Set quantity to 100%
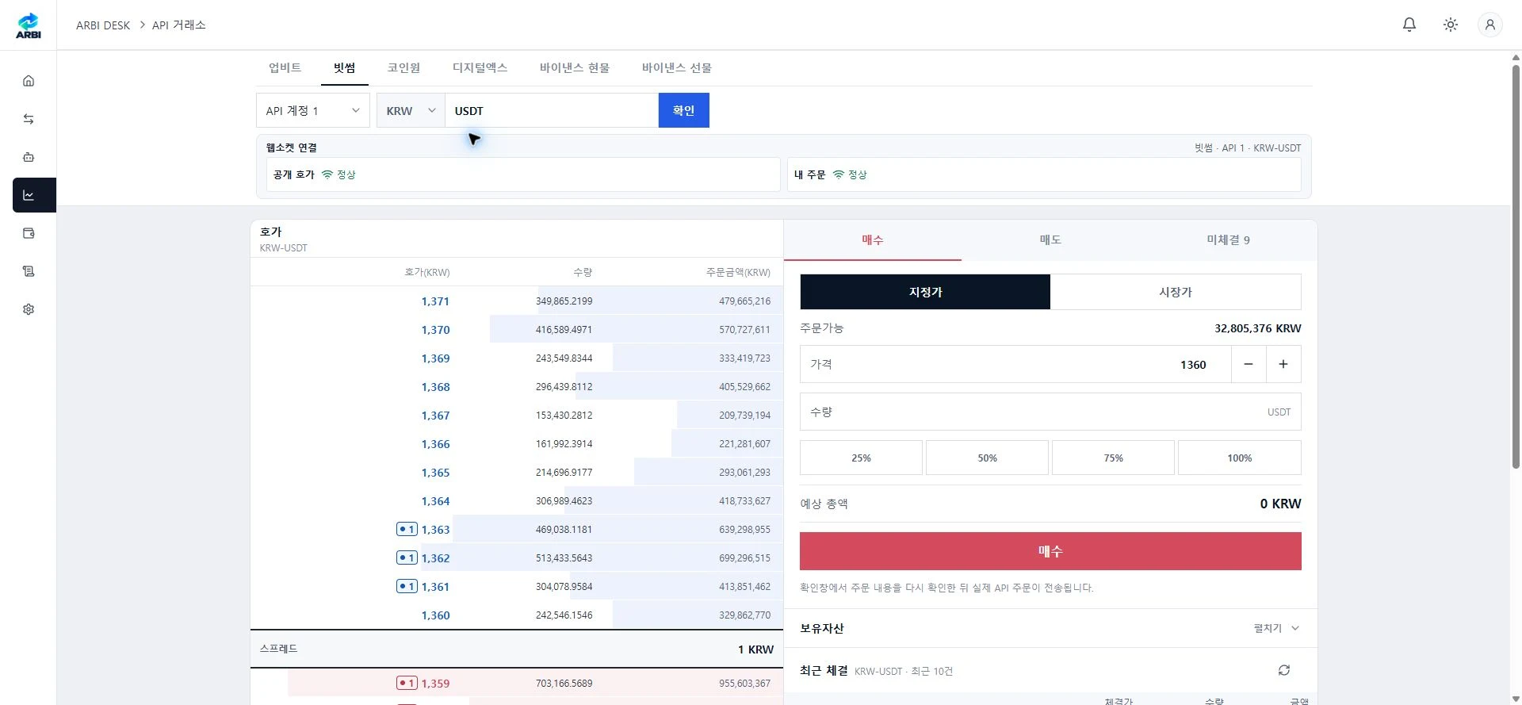The image size is (1522, 705). 1239,458
